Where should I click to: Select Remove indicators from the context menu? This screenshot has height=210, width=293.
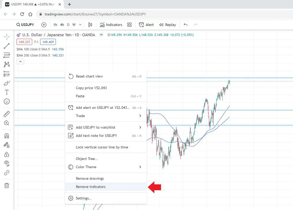tap(91, 187)
